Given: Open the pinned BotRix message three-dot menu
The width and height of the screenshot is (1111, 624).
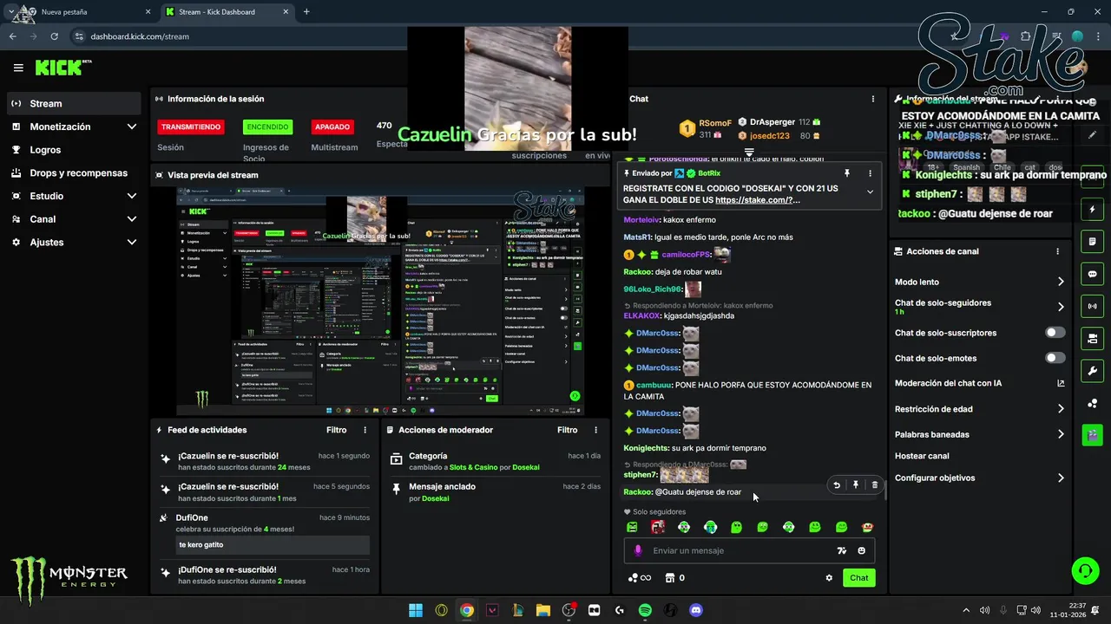Looking at the screenshot, I should tap(870, 173).
